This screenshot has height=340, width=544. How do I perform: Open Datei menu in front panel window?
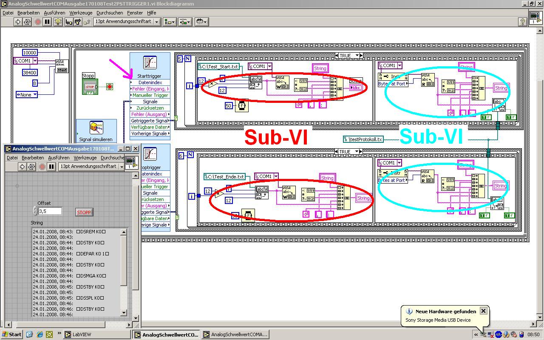(x=12, y=158)
